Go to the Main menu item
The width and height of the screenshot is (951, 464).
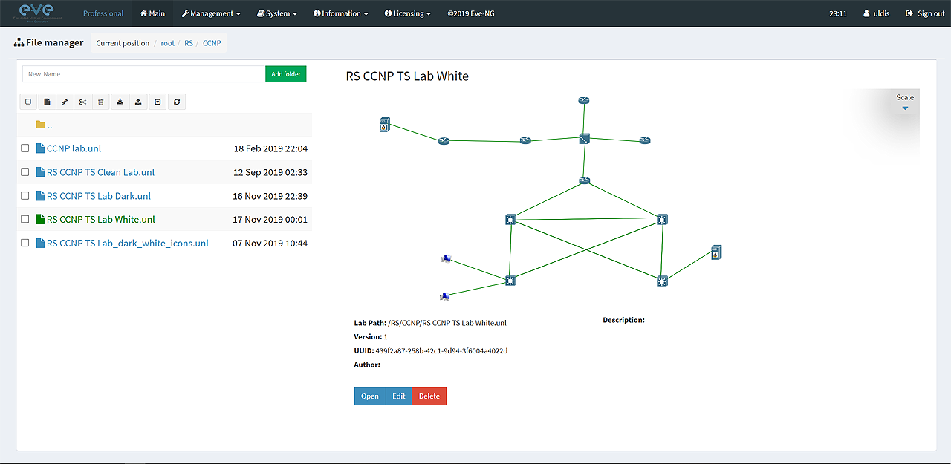[152, 13]
